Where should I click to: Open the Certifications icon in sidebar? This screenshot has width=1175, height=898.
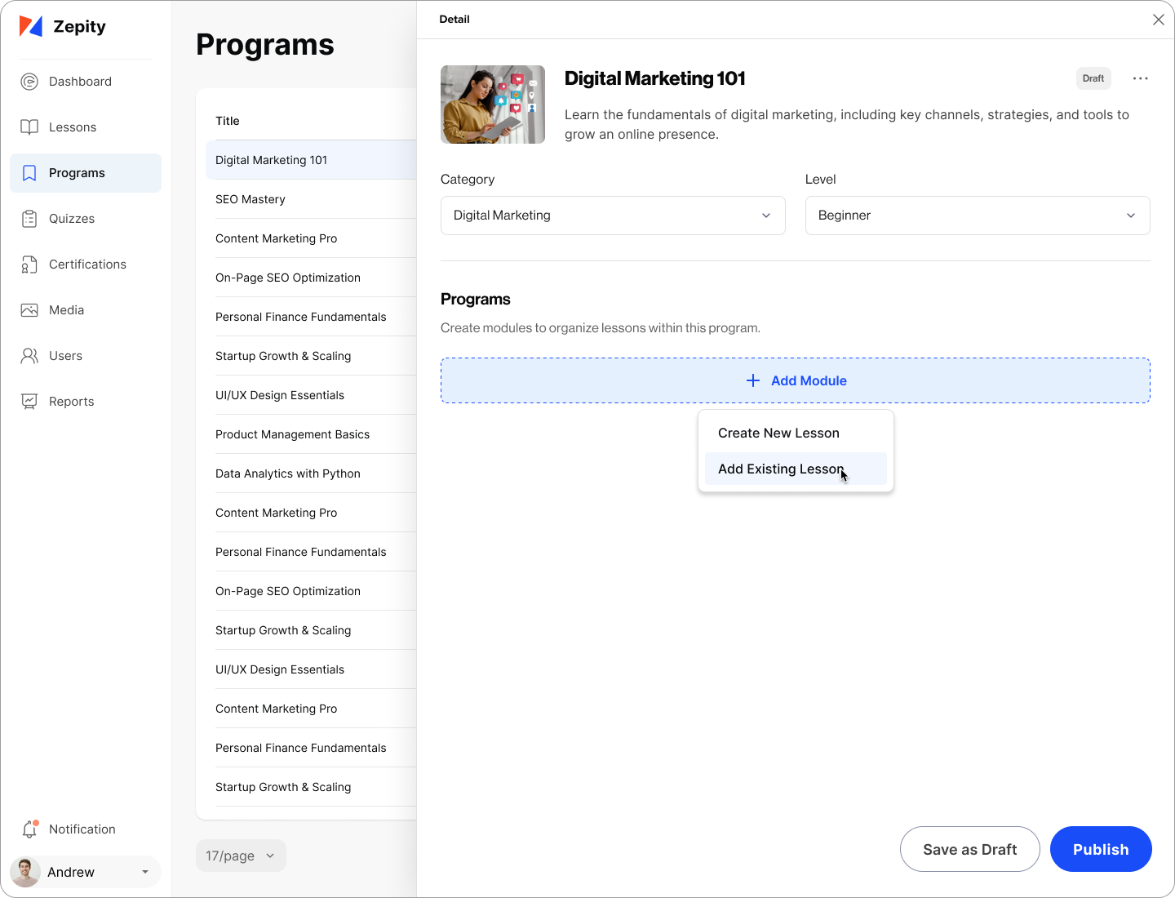click(29, 265)
